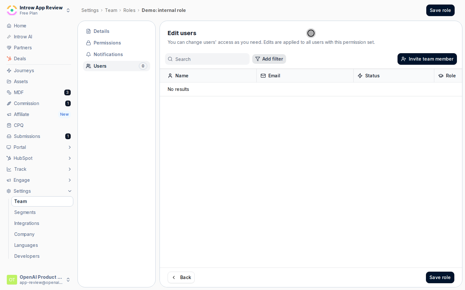Click the Affiliate megaphone icon
The width and height of the screenshot is (465, 290).
tap(9, 114)
